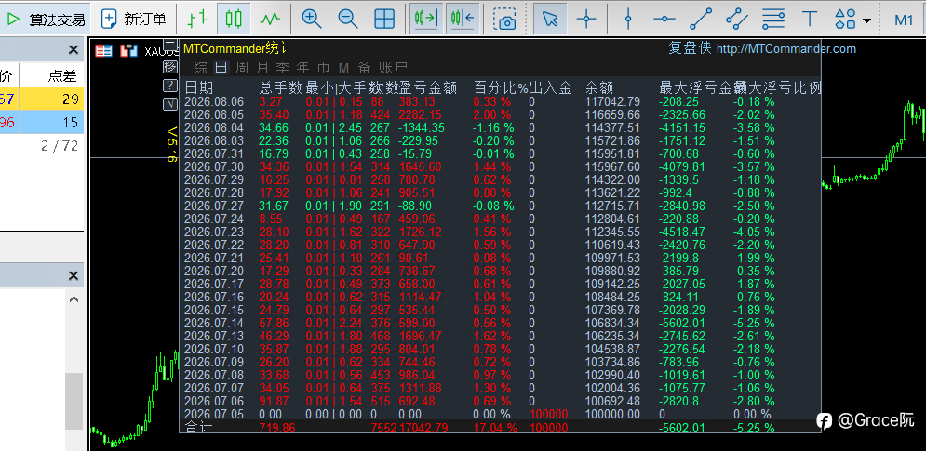The width and height of the screenshot is (926, 451).
Task: Select the horizontal line drawing tool
Action: coord(664,19)
